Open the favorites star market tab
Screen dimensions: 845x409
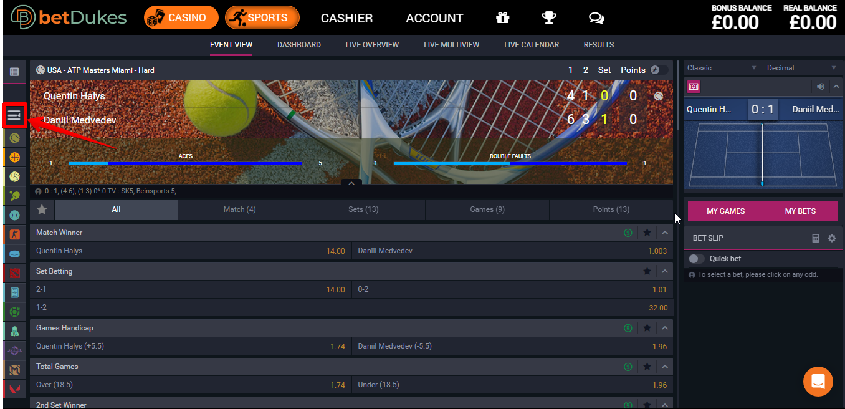(42, 209)
